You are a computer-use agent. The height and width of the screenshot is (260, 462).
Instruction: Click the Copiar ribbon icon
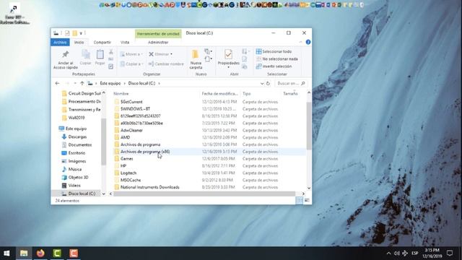(86, 55)
